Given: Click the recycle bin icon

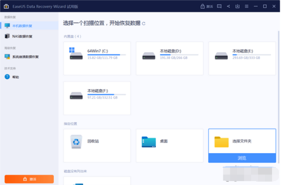Looking at the screenshot, I should click(76, 142).
